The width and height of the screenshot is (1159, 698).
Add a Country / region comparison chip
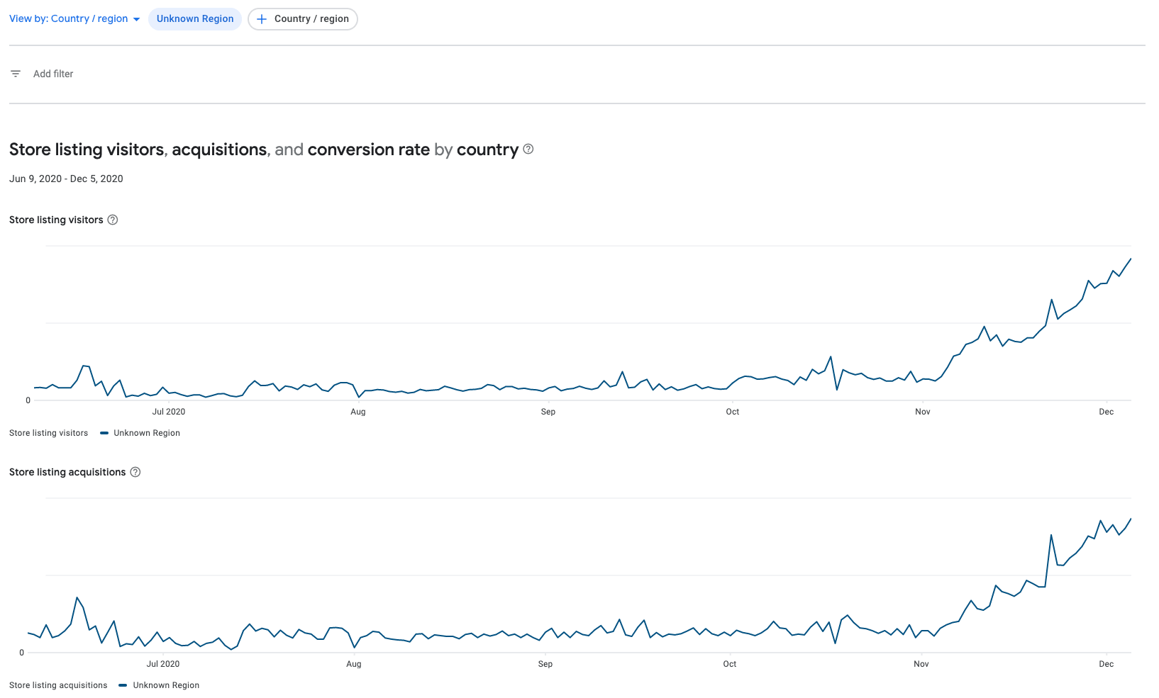[x=303, y=19]
